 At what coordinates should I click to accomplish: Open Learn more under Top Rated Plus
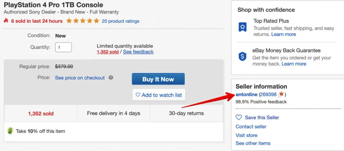[284, 34]
